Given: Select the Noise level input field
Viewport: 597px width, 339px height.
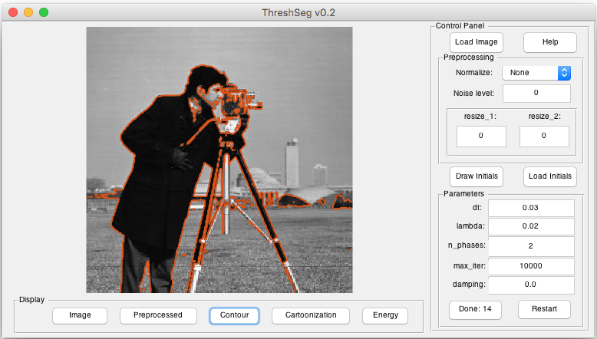Looking at the screenshot, I should tap(536, 94).
